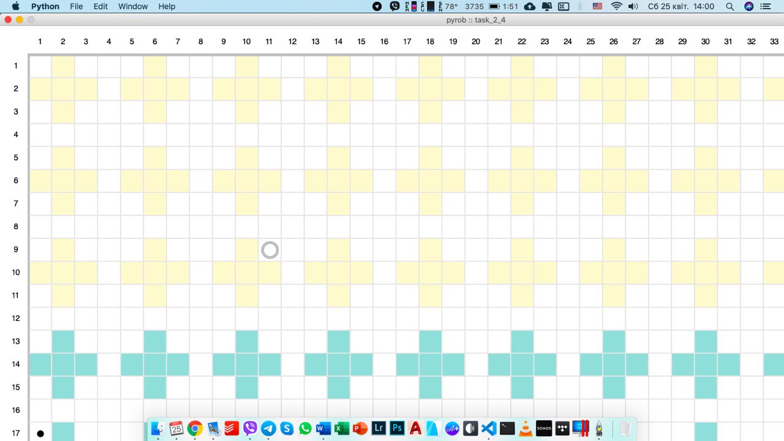The height and width of the screenshot is (441, 784).
Task: Open Todoist in the Dock
Action: (x=232, y=429)
